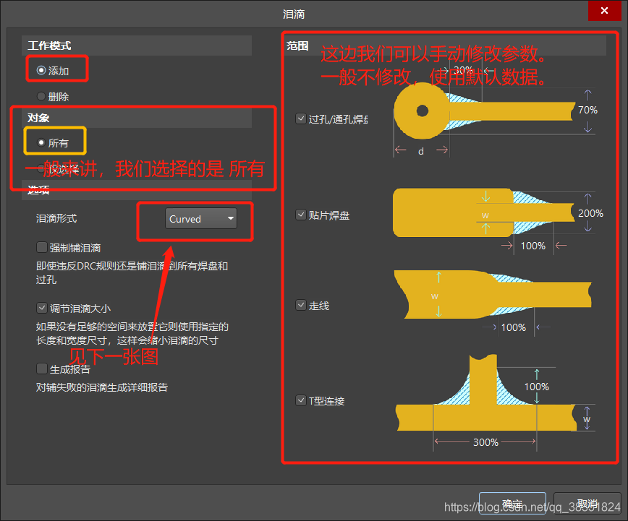Viewport: 628px width, 521px height.
Task: Click the 工作模式 section header
Action: click(x=137, y=46)
